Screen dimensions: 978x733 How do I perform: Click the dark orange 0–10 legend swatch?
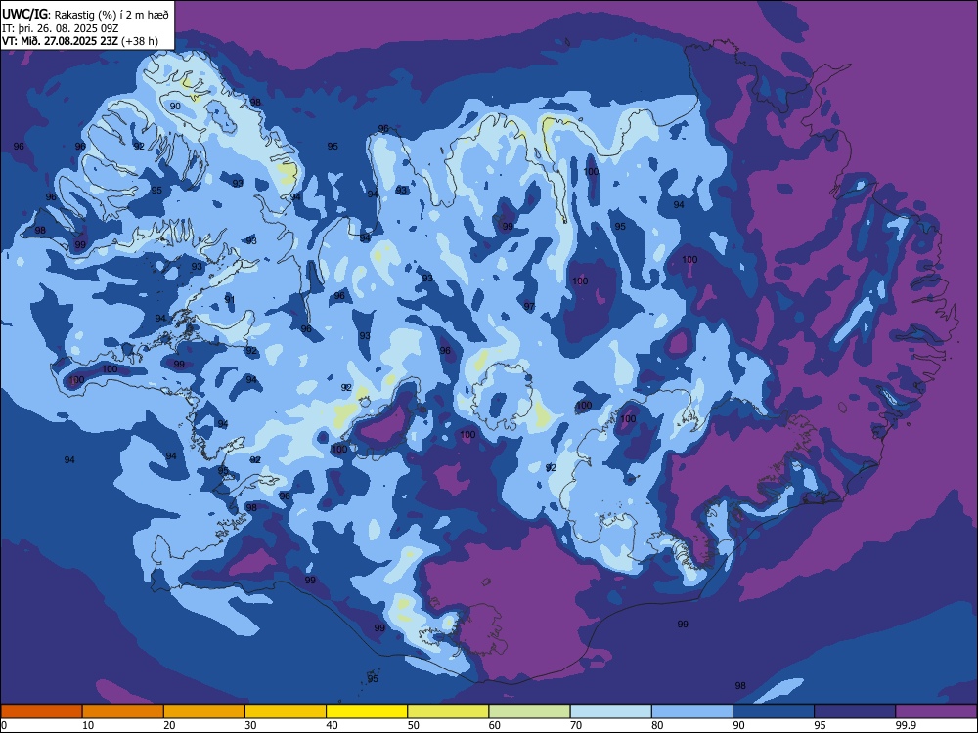tap(41, 711)
